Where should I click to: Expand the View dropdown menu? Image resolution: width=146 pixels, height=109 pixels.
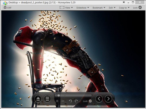[69, 8]
